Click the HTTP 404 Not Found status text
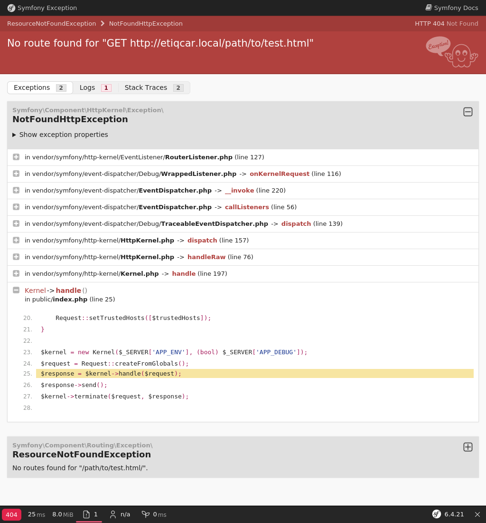The height and width of the screenshot is (523, 486). point(447,24)
